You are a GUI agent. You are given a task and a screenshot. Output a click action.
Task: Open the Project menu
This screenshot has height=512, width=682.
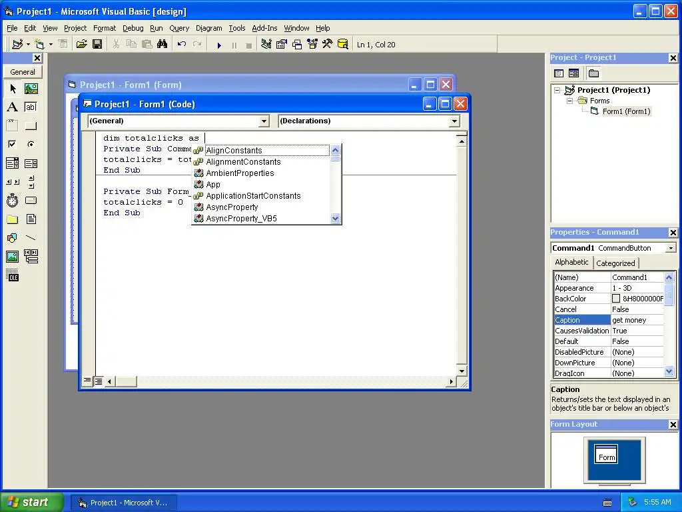[75, 28]
